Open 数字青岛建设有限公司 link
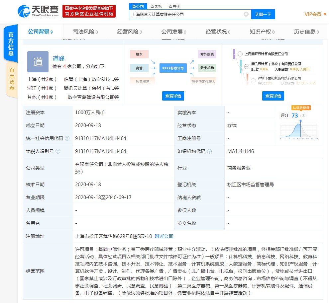Viewport: 329px width, 303px height. pos(93,97)
